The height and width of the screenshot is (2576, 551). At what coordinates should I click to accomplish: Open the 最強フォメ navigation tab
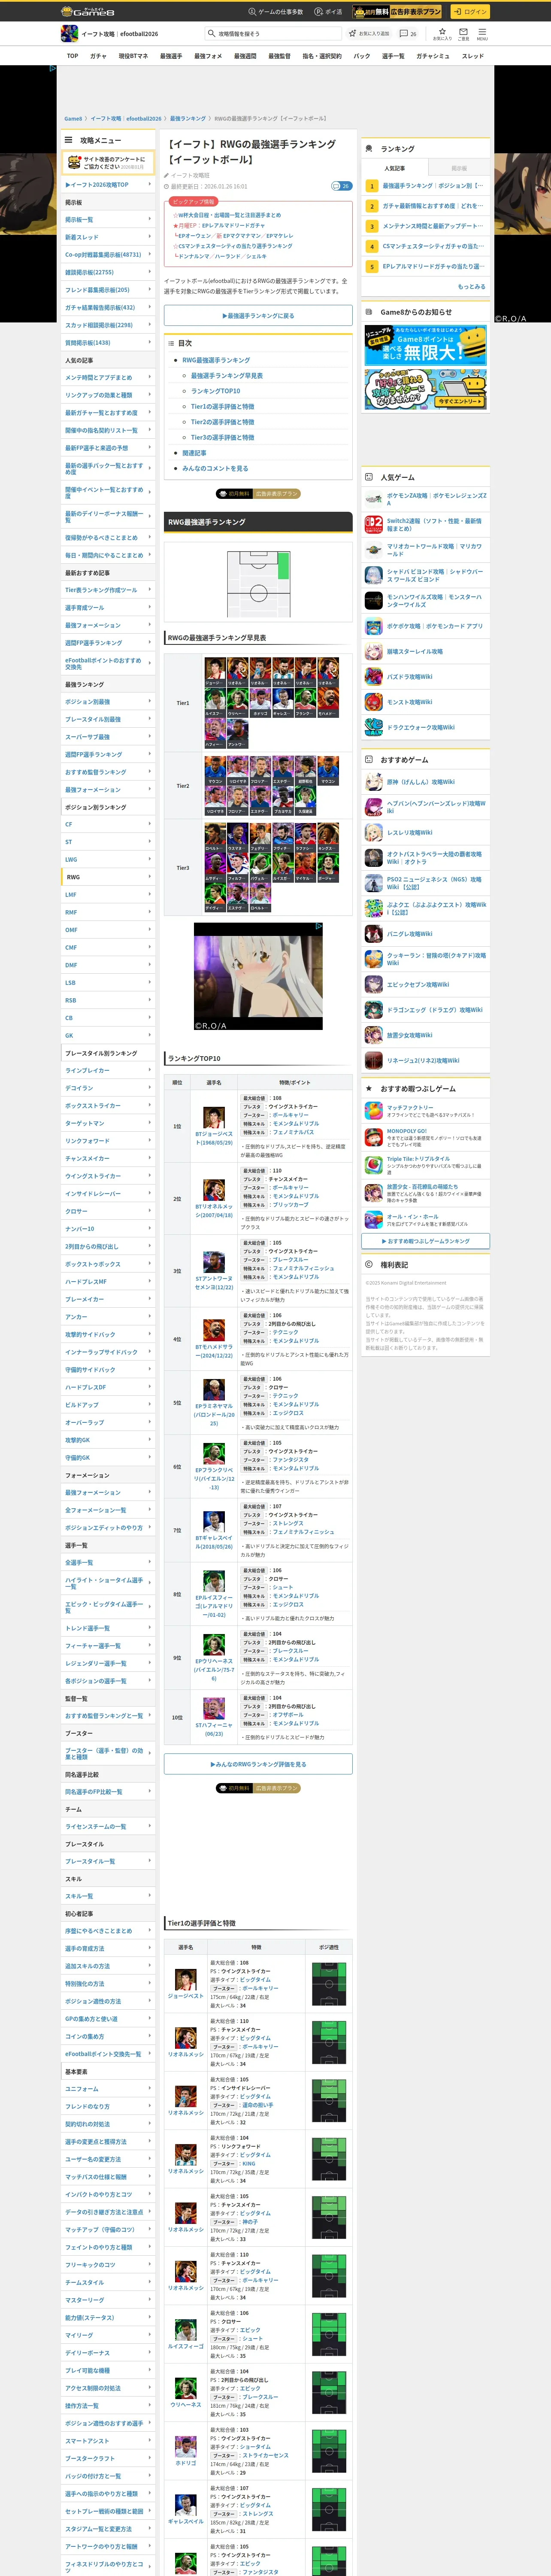(x=208, y=56)
